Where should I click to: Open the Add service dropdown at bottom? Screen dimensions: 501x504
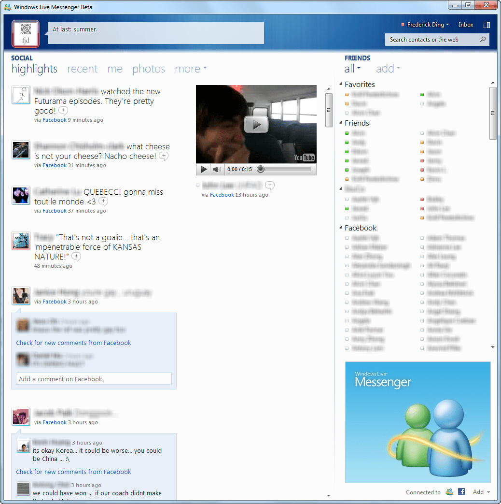click(x=481, y=492)
